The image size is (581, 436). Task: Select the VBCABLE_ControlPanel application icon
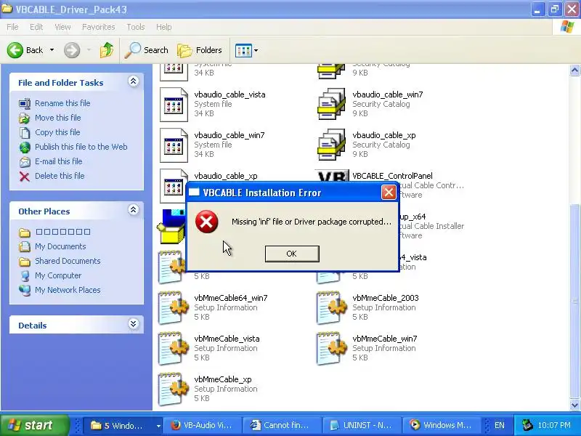pos(332,176)
